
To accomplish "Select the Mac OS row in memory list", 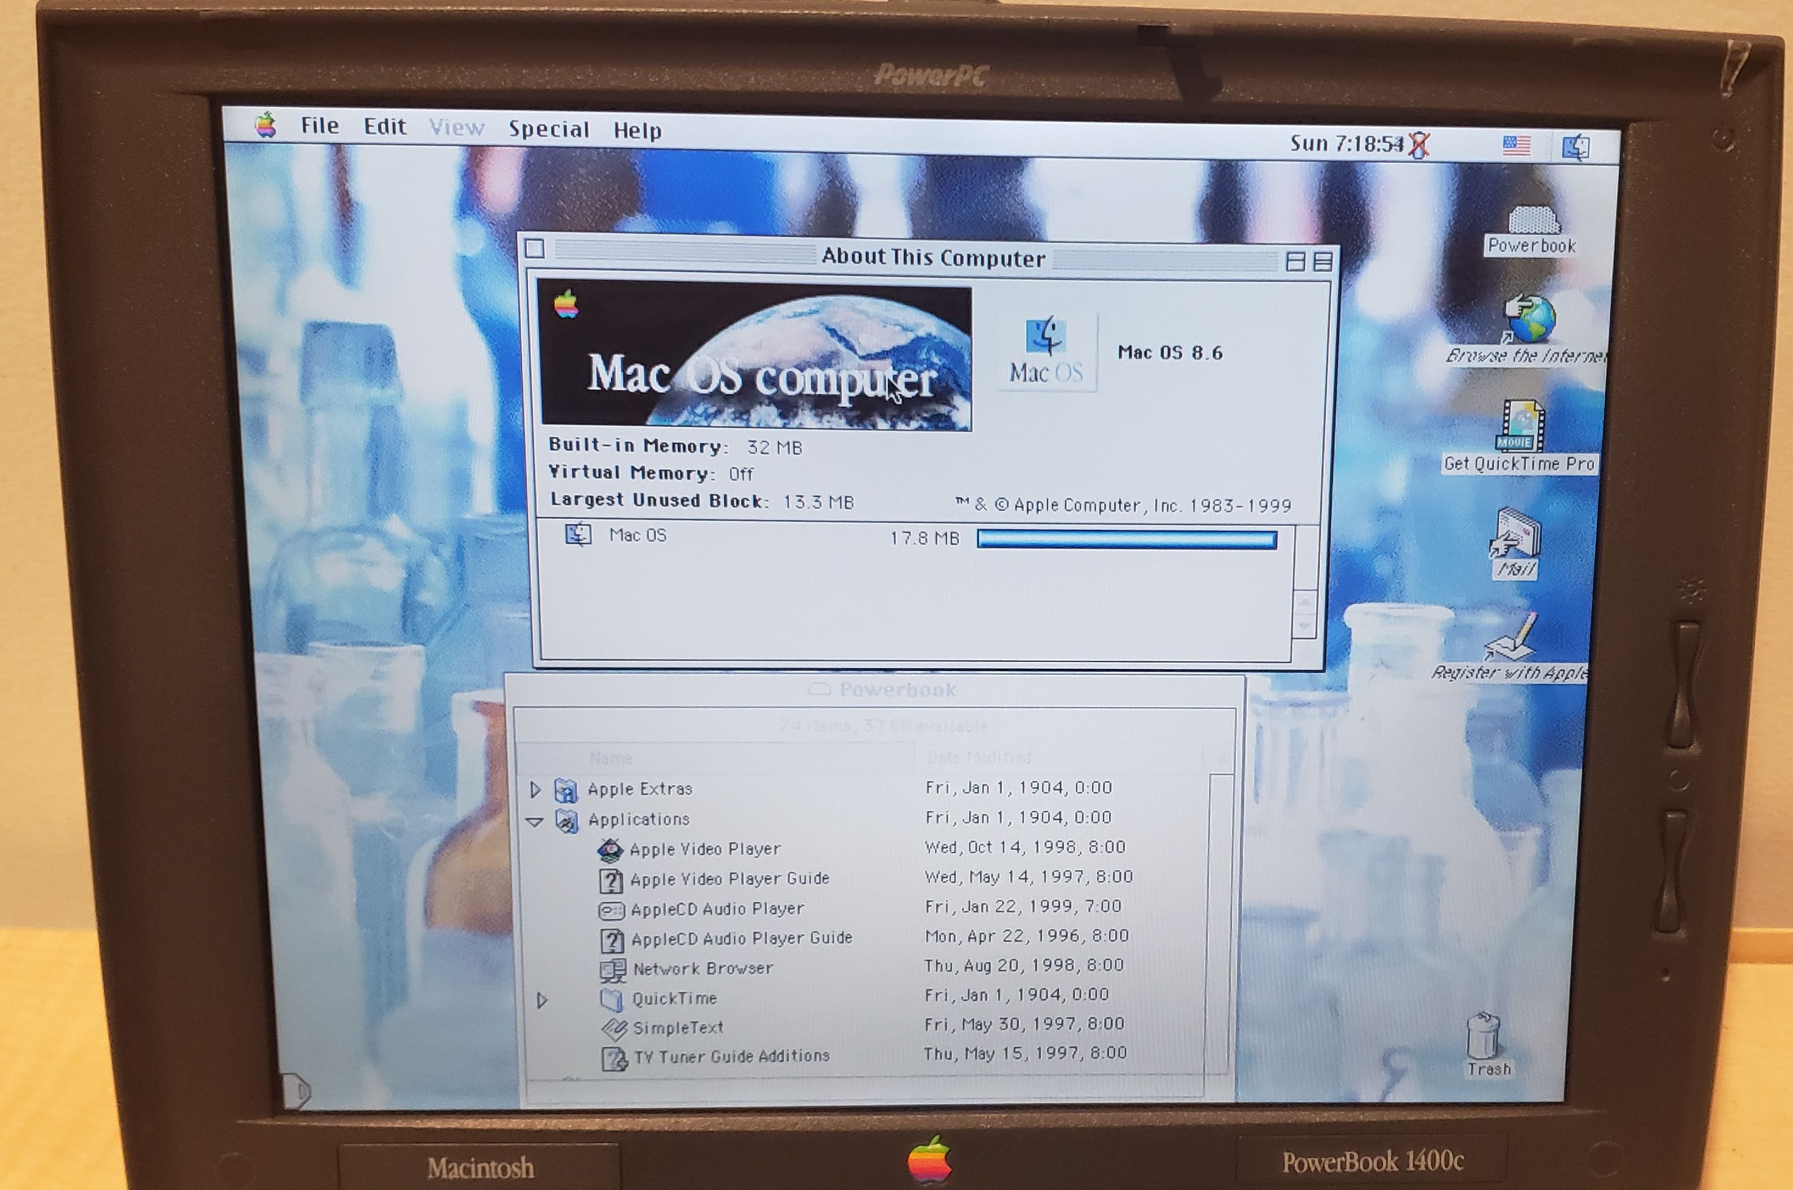I will pos(914,537).
